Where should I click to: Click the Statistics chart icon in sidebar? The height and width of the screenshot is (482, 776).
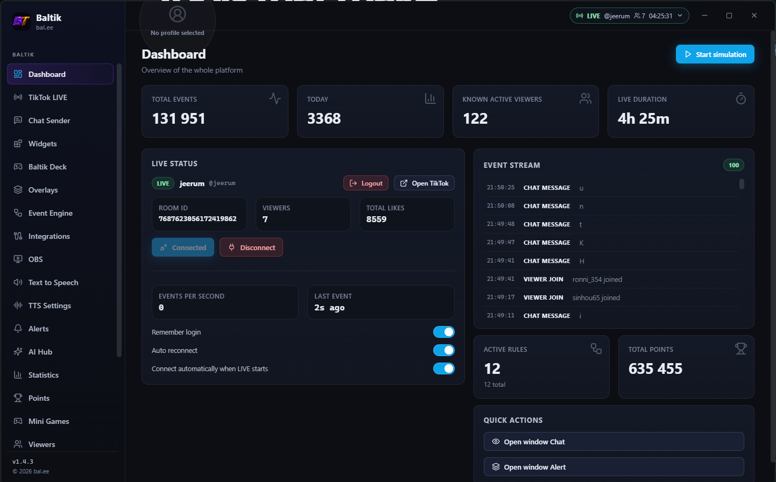pyautogui.click(x=18, y=375)
